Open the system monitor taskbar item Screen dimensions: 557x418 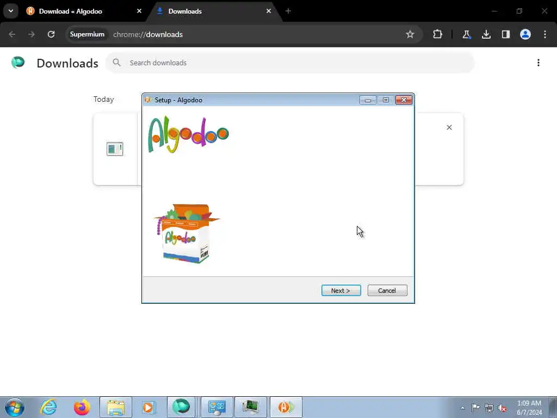(250, 407)
